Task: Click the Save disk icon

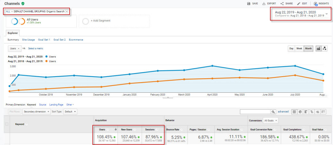Action: click(249, 4)
